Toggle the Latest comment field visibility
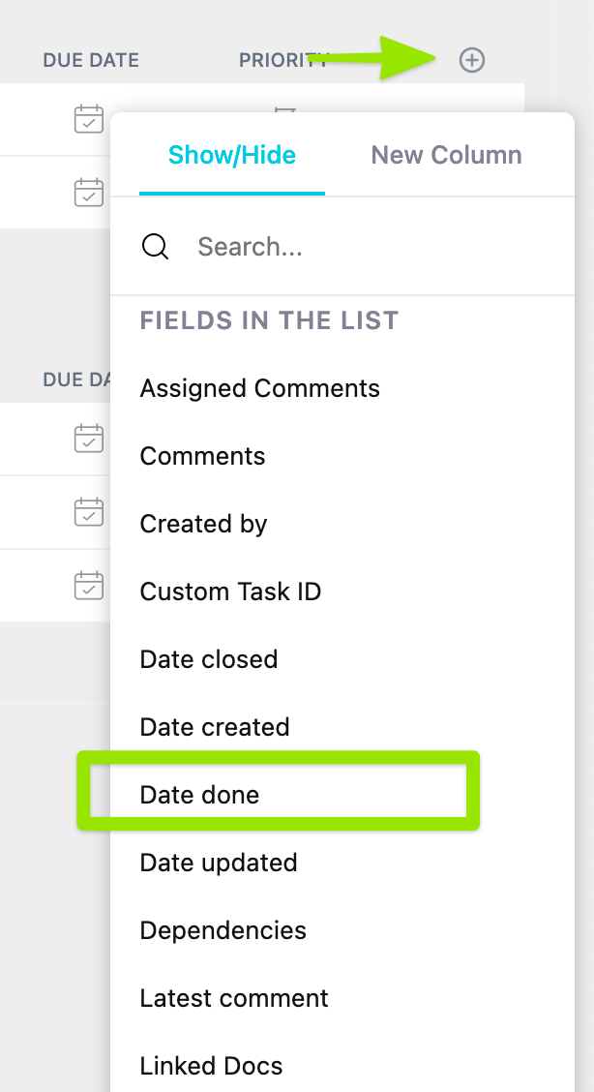 click(233, 997)
